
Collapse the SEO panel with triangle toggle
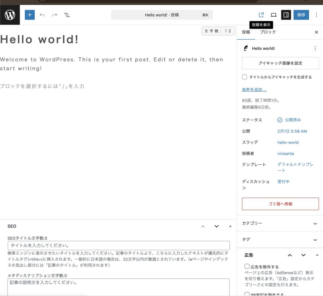tap(230, 226)
